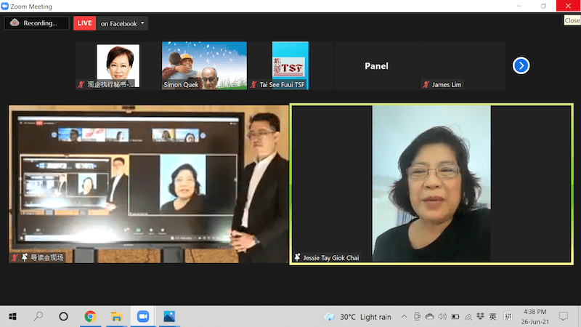Open the Photos app in the taskbar

[168, 317]
